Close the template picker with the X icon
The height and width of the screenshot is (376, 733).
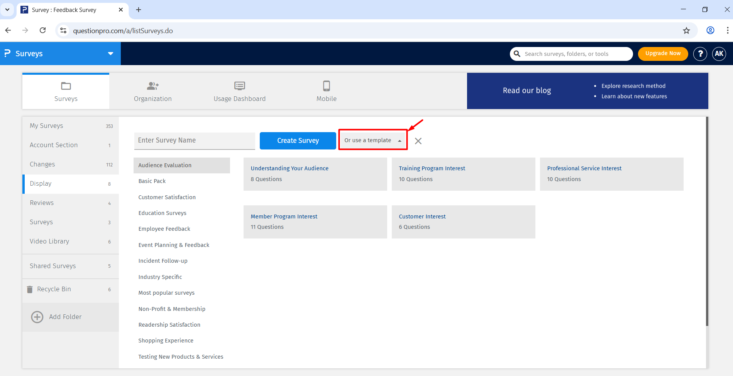418,141
